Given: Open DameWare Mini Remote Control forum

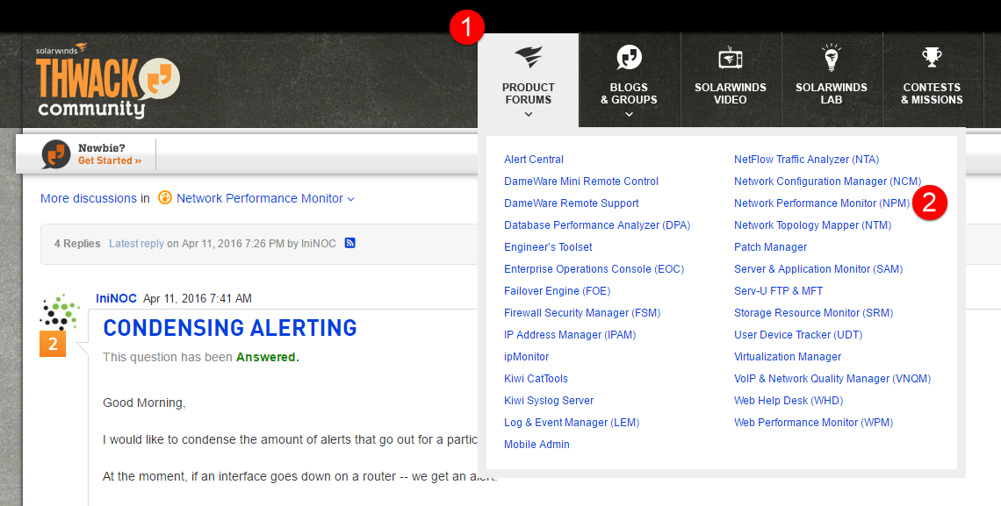Looking at the screenshot, I should pyautogui.click(x=581, y=181).
